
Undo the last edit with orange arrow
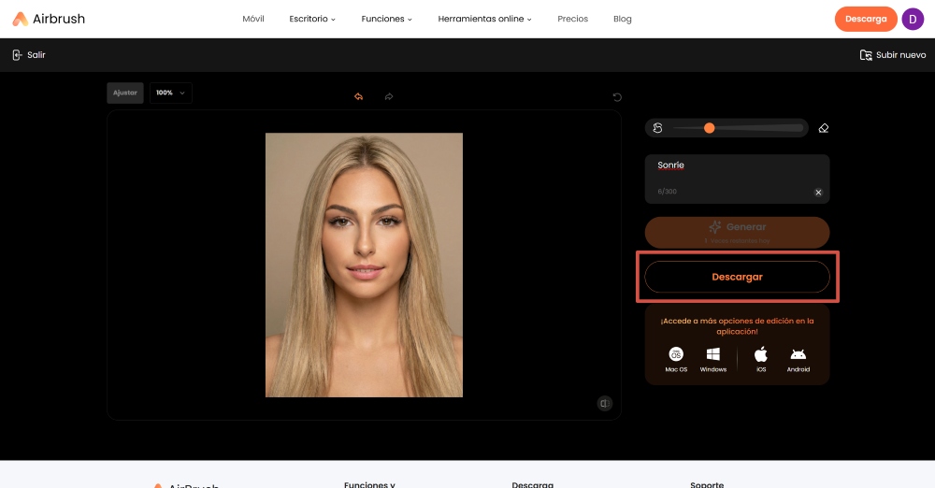[x=358, y=96]
